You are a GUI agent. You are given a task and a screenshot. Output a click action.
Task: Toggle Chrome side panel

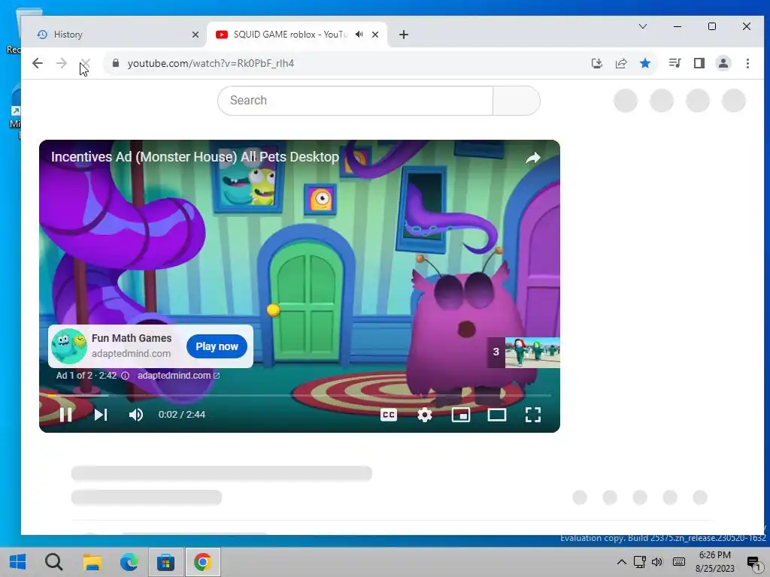tap(699, 63)
